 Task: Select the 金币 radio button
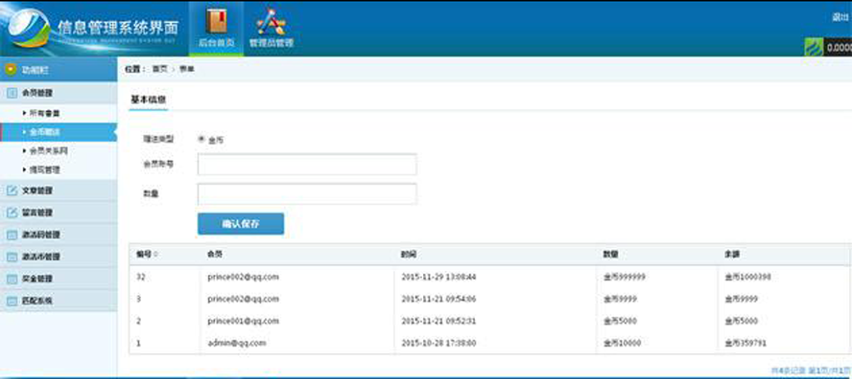click(201, 140)
